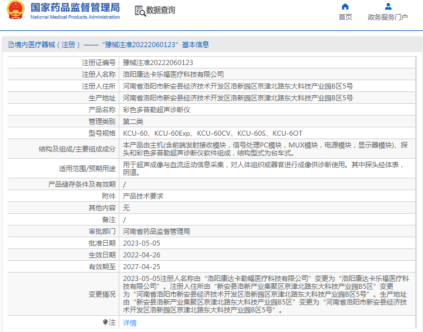Click the approving department 河南省药品监督管理局
423x332 pixels.
click(x=156, y=232)
